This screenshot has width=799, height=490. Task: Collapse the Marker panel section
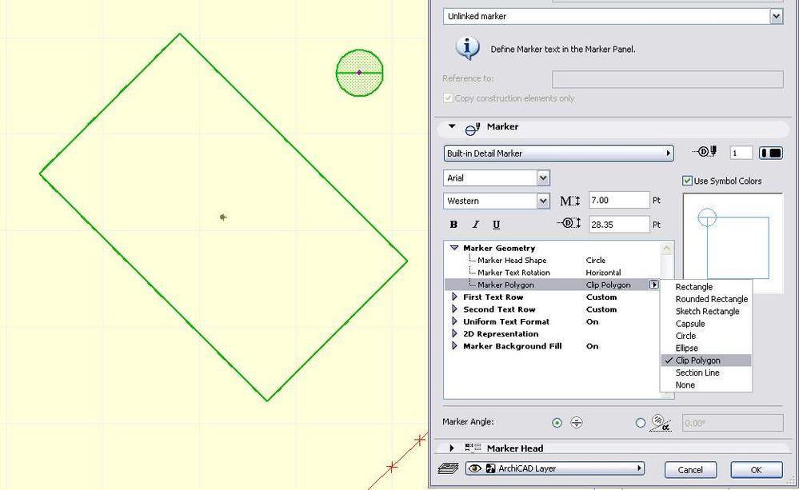click(452, 126)
